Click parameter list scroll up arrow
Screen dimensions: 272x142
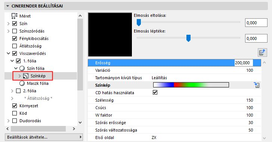coord(265,62)
